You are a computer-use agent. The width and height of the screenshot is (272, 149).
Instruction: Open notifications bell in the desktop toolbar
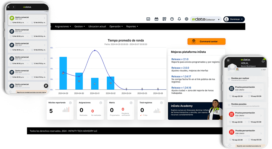click(x=179, y=19)
